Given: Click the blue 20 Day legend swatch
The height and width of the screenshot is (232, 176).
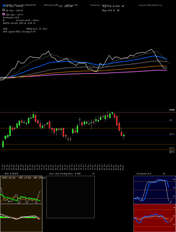Looking at the screenshot, I should (x=4, y=6).
